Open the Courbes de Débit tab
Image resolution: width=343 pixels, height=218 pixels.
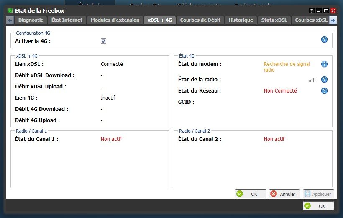click(201, 20)
